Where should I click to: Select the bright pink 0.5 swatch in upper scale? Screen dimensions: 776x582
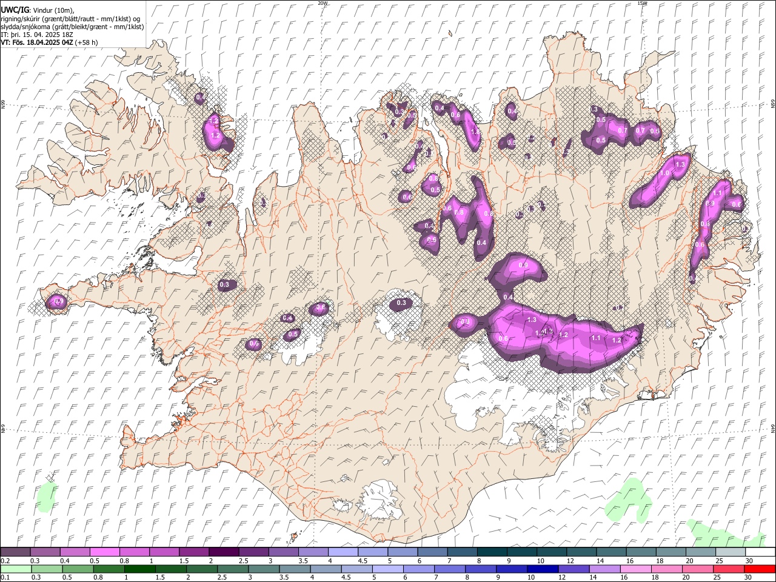tap(104, 552)
